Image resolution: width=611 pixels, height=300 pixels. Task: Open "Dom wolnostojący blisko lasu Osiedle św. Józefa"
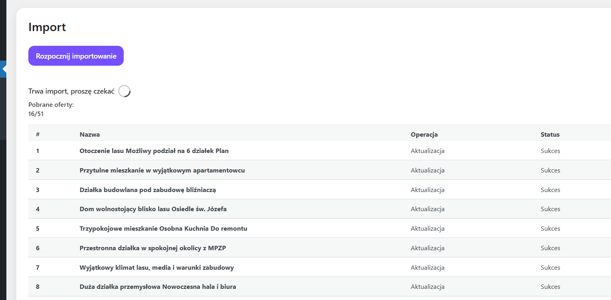pos(153,209)
